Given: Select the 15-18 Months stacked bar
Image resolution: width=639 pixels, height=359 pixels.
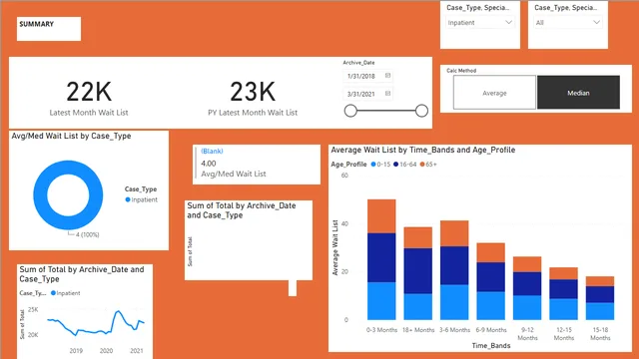Looking at the screenshot, I should click(600, 298).
